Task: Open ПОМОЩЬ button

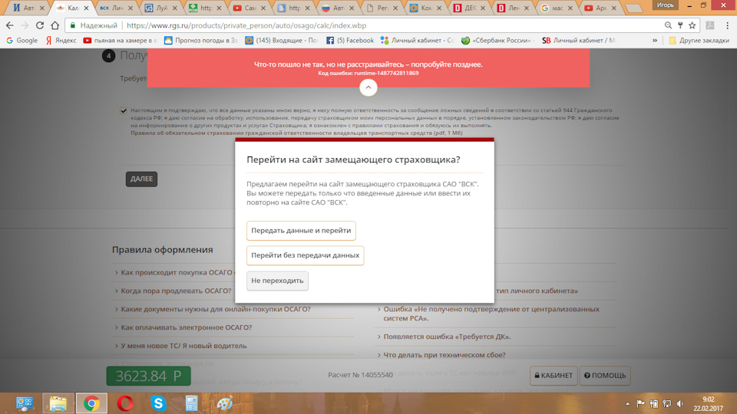Action: (605, 376)
